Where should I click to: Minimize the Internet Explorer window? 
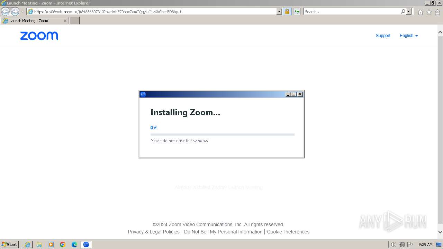click(427, 3)
